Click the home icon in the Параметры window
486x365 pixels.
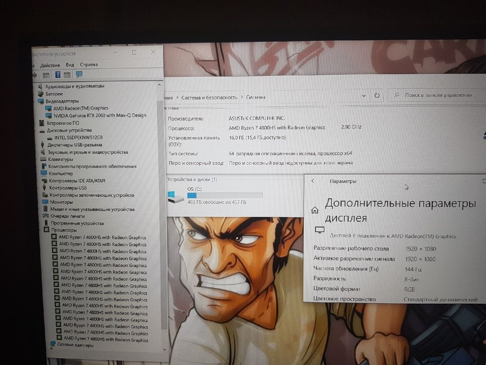click(x=314, y=210)
